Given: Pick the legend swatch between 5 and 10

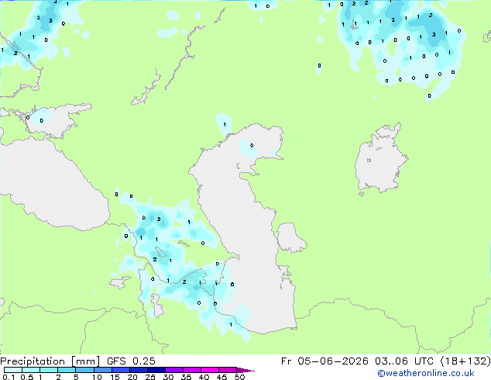Looking at the screenshot, I should coord(84,370).
